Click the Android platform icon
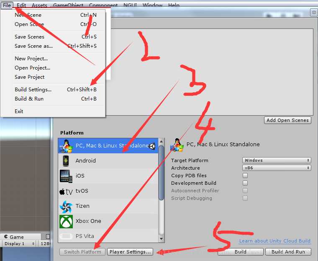The height and width of the screenshot is (261, 318). click(x=66, y=160)
